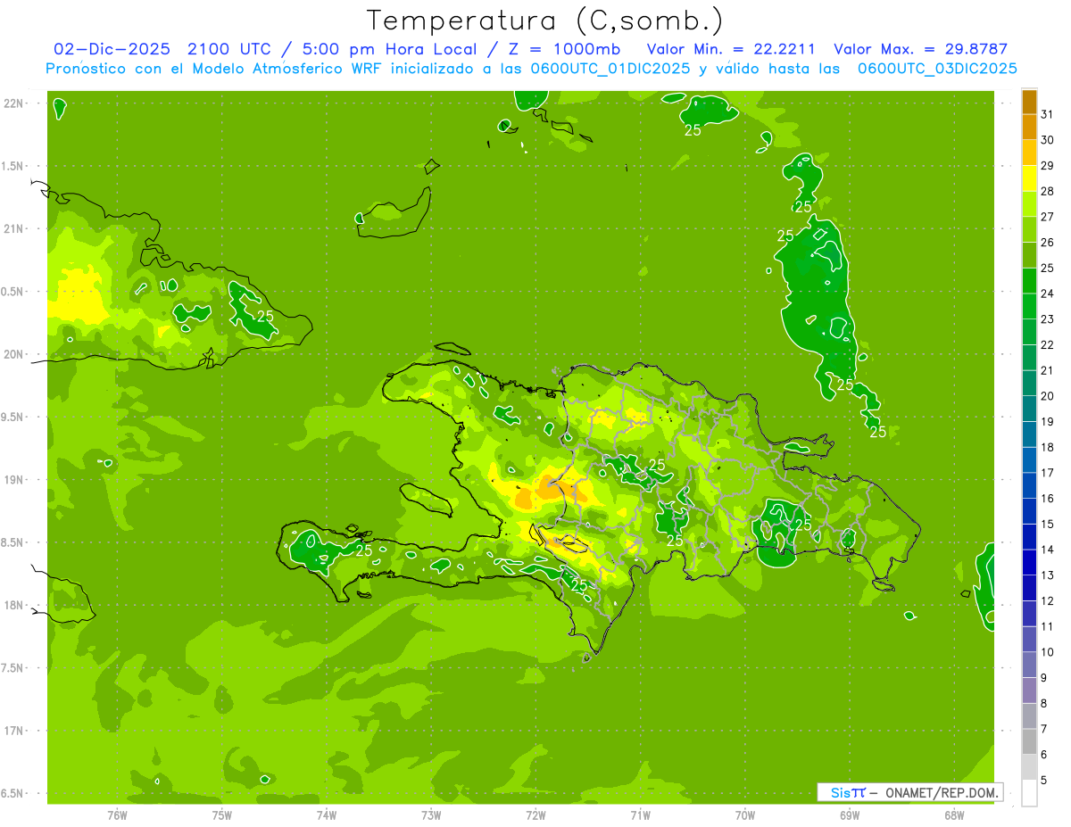
Task: Click legend value "20" on the color bar
Action: tap(1047, 395)
